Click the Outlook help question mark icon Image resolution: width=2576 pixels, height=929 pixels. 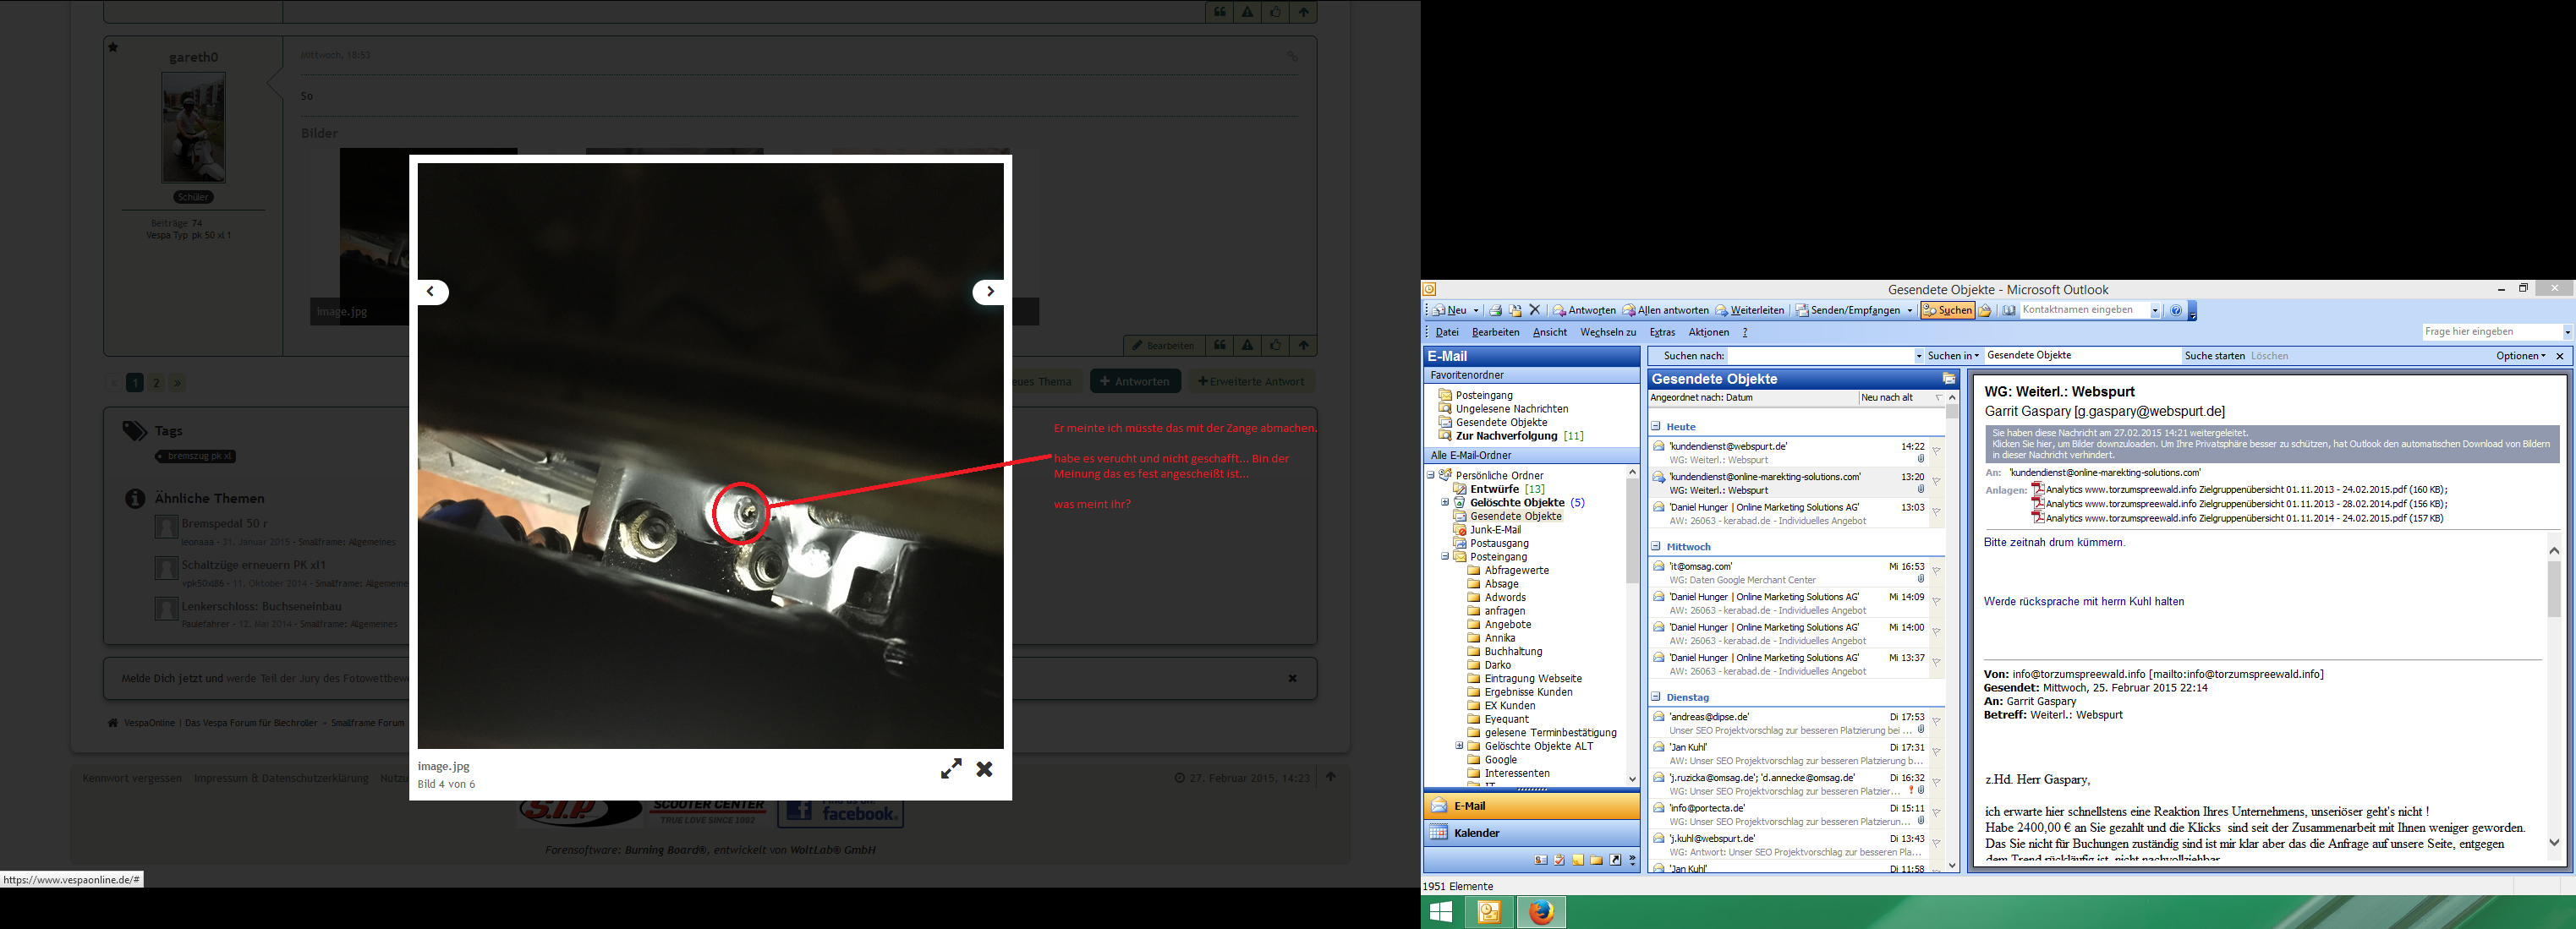coord(2175,311)
